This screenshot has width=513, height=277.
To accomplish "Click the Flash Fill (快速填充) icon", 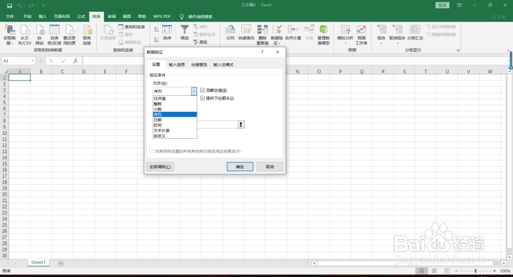I will [246, 30].
